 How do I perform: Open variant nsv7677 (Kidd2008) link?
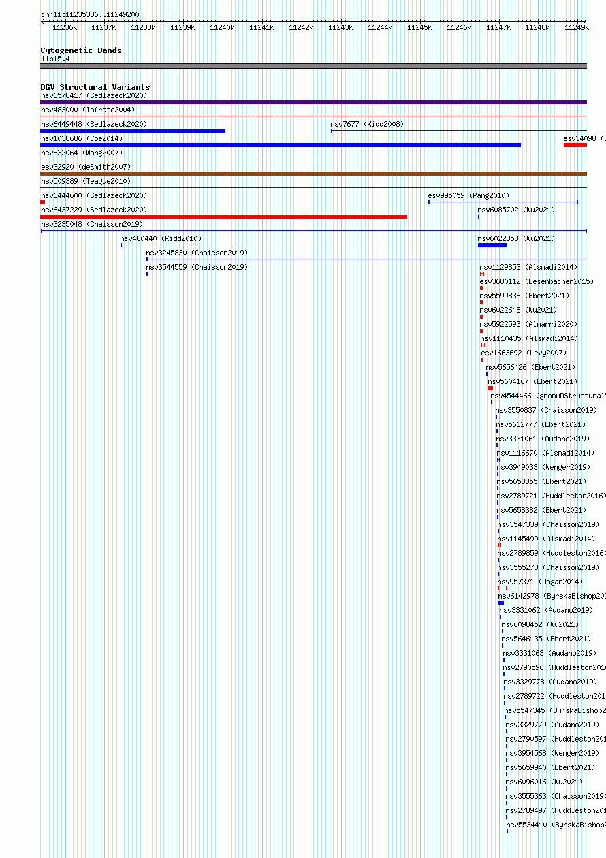tap(367, 124)
